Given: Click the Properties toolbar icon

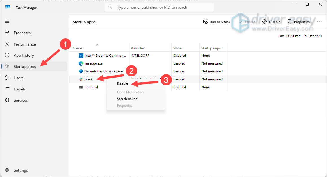Looking at the screenshot, I should [289, 22].
